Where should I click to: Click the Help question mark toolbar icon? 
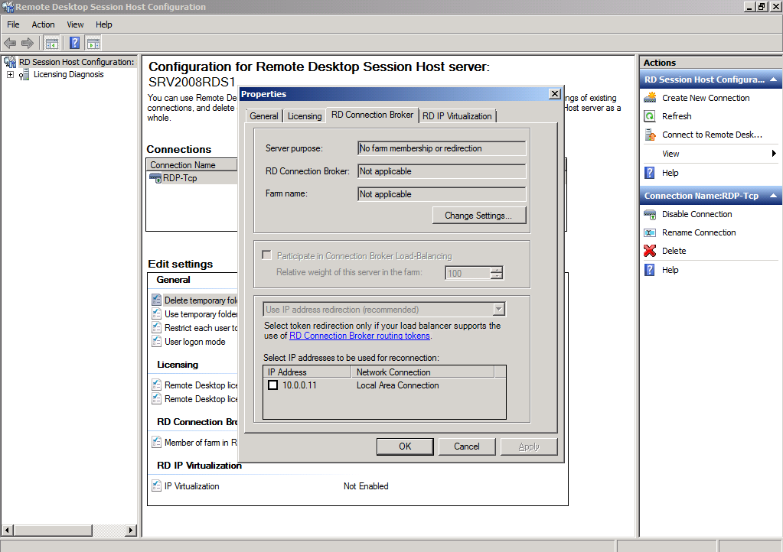[x=73, y=43]
